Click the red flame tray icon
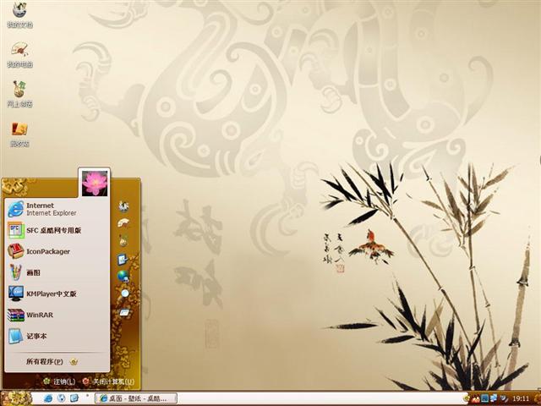This screenshot has width=541, height=406. pos(476,398)
